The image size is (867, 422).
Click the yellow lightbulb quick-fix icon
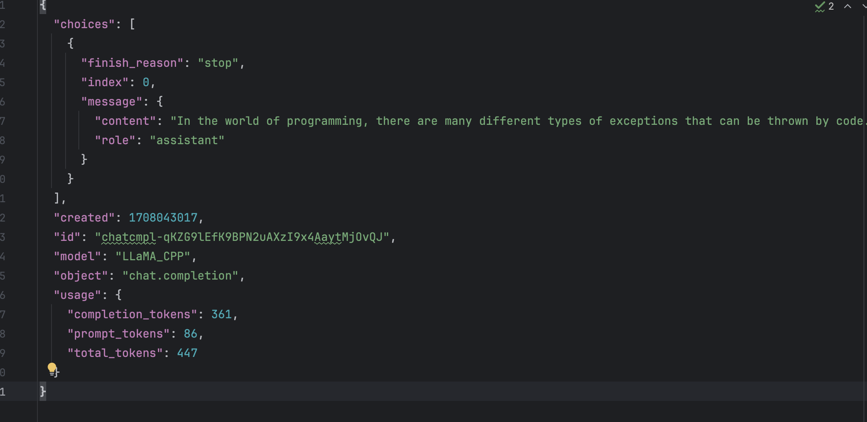[x=52, y=367]
